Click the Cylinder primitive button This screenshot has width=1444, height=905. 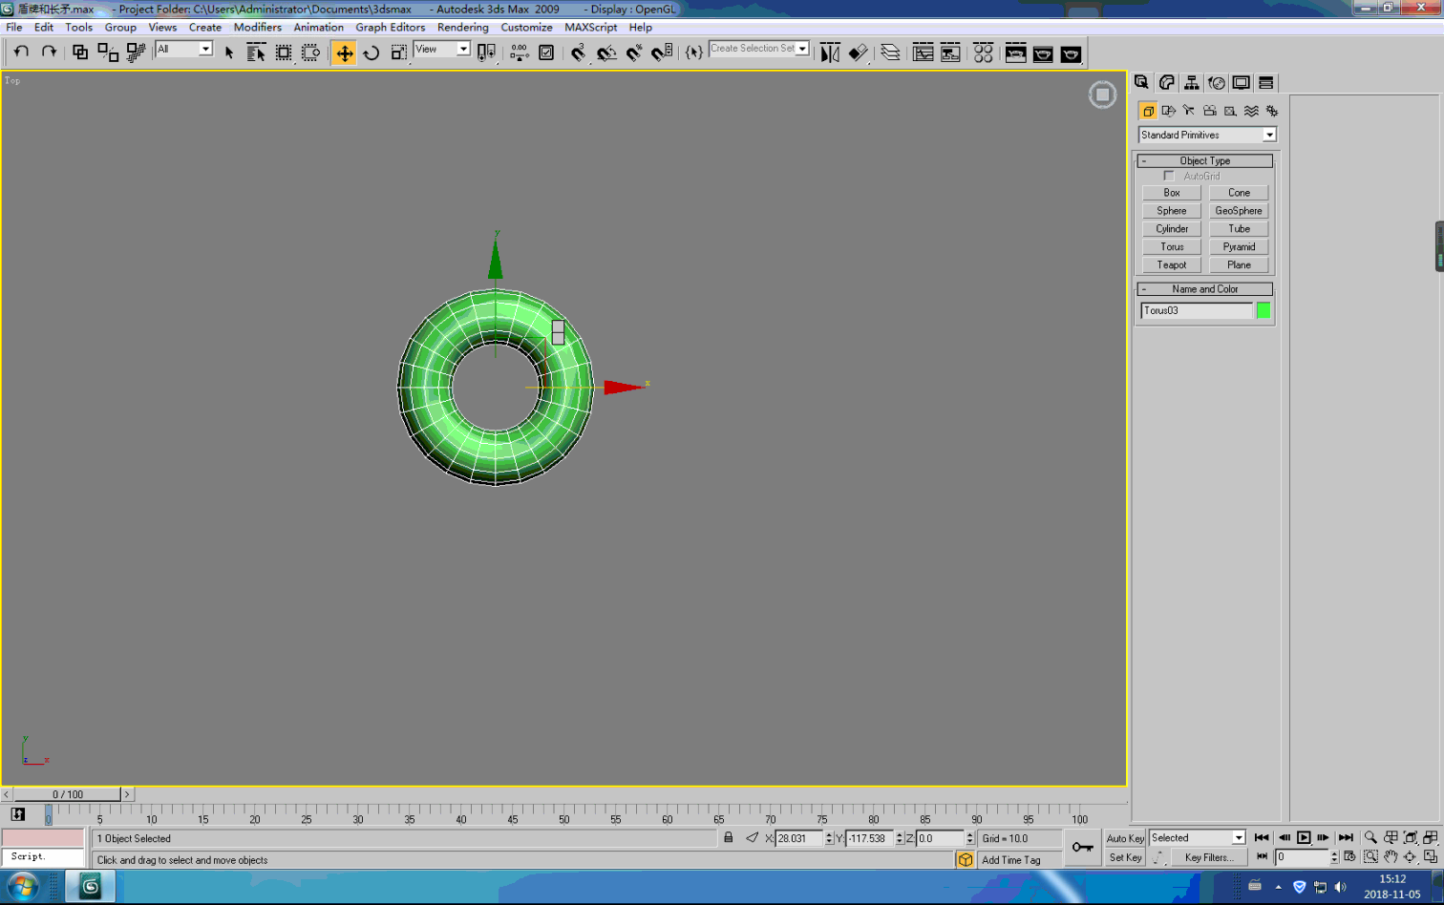(x=1172, y=229)
